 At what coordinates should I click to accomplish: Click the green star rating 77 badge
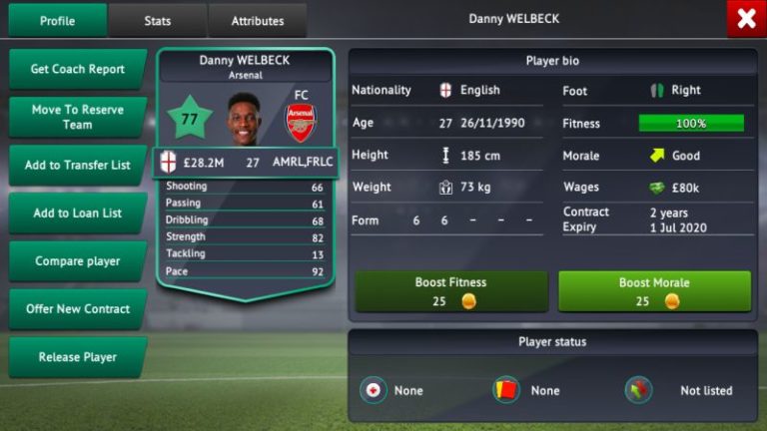point(190,118)
